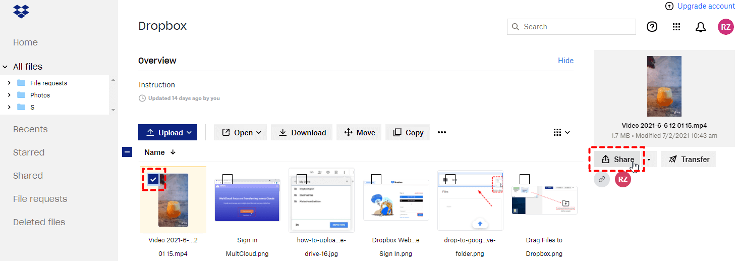Click the Copy button
This screenshot has width=737, height=261.
pyautogui.click(x=408, y=132)
